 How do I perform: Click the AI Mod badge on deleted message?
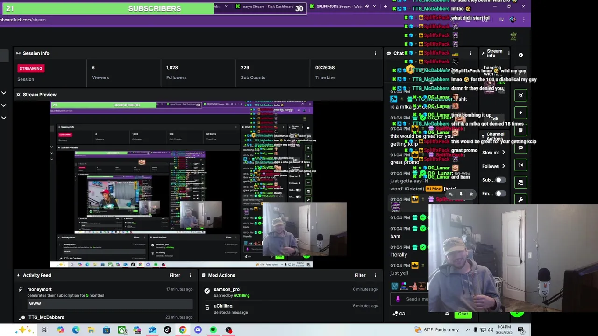click(x=434, y=189)
